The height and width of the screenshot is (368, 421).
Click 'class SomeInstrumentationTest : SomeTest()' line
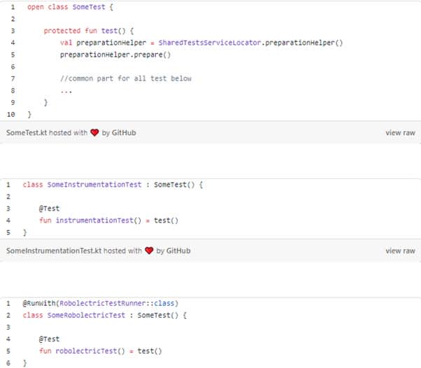[x=113, y=185]
